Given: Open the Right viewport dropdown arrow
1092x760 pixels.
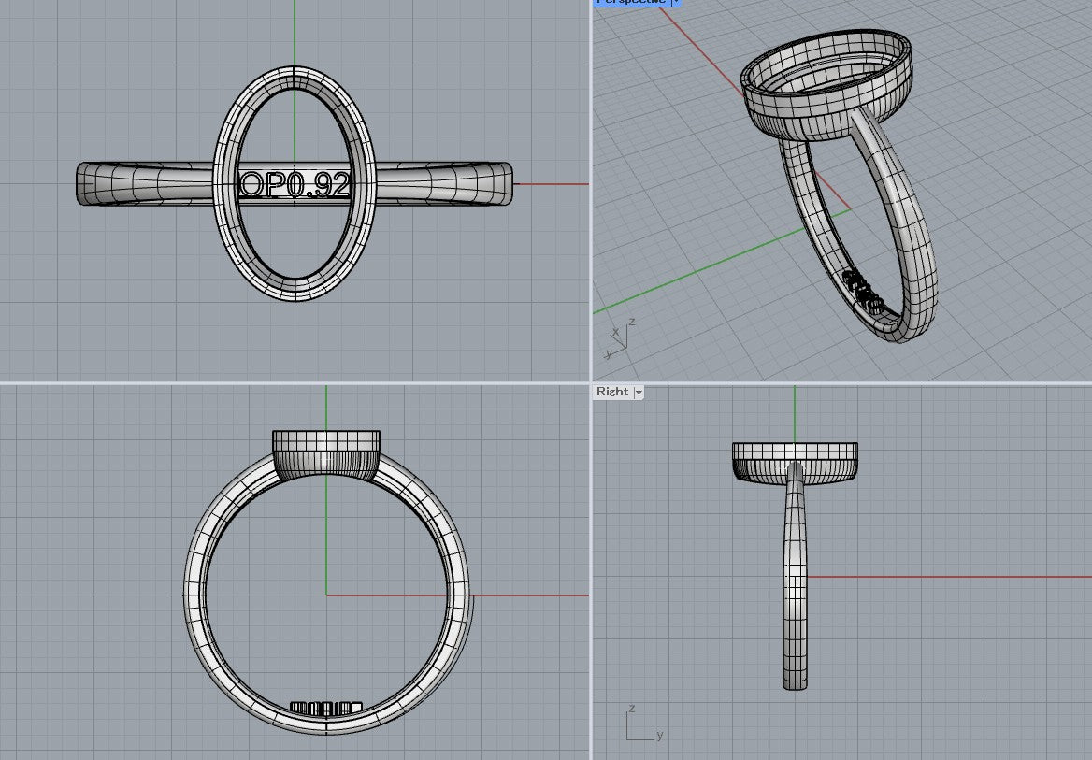Looking at the screenshot, I should click(x=638, y=393).
